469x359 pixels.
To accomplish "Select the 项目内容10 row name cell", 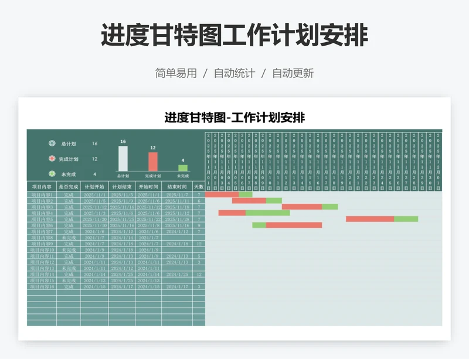I will 42,250.
